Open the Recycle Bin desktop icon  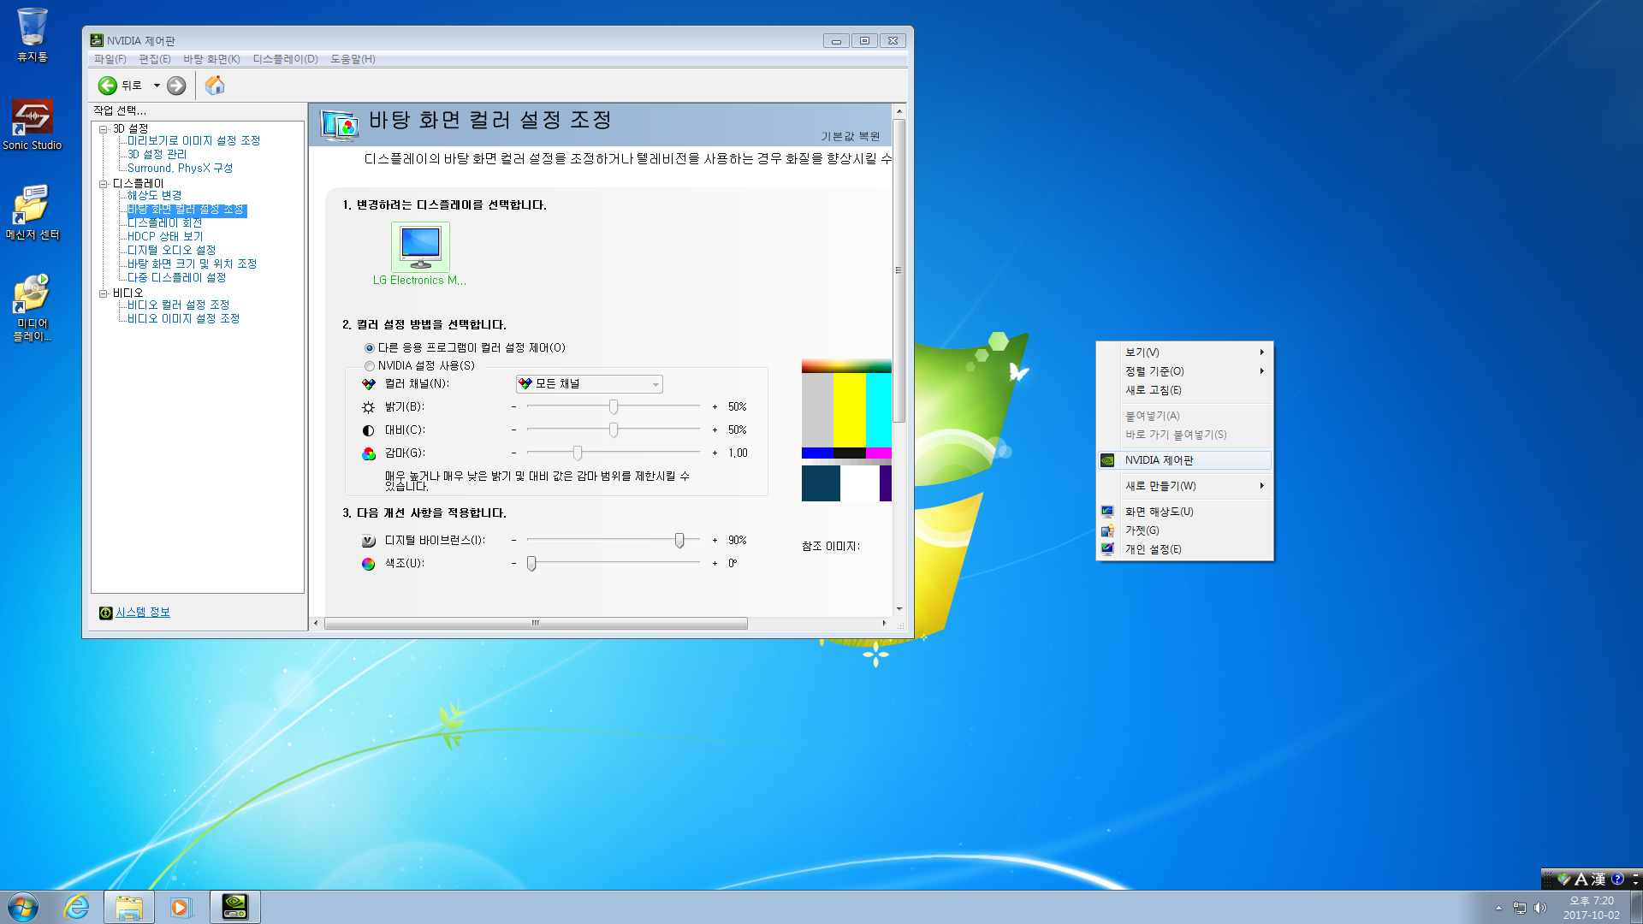coord(33,34)
